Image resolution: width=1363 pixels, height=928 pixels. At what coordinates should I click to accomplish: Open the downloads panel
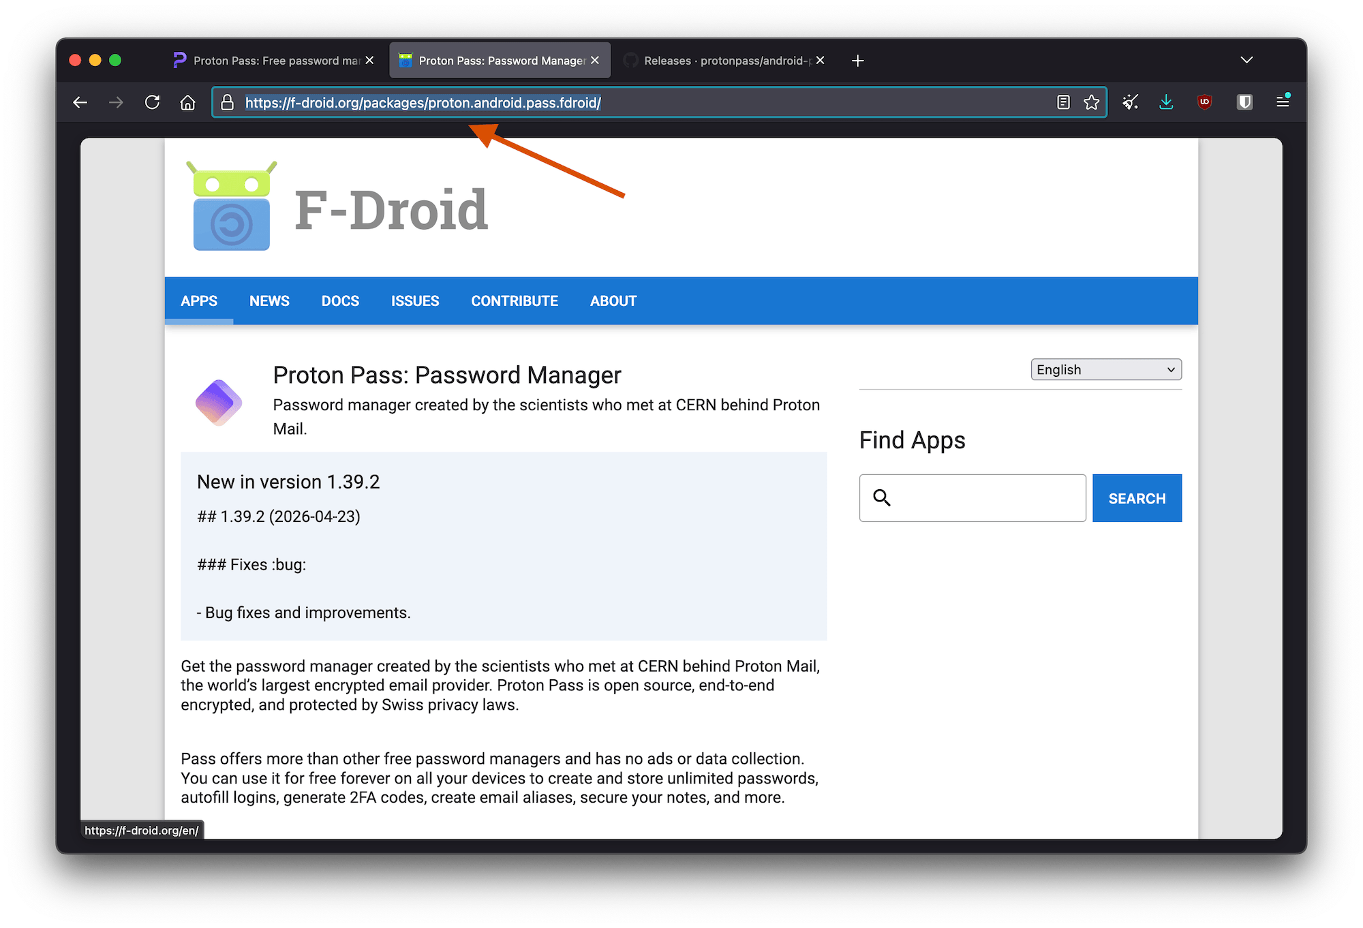(x=1166, y=102)
